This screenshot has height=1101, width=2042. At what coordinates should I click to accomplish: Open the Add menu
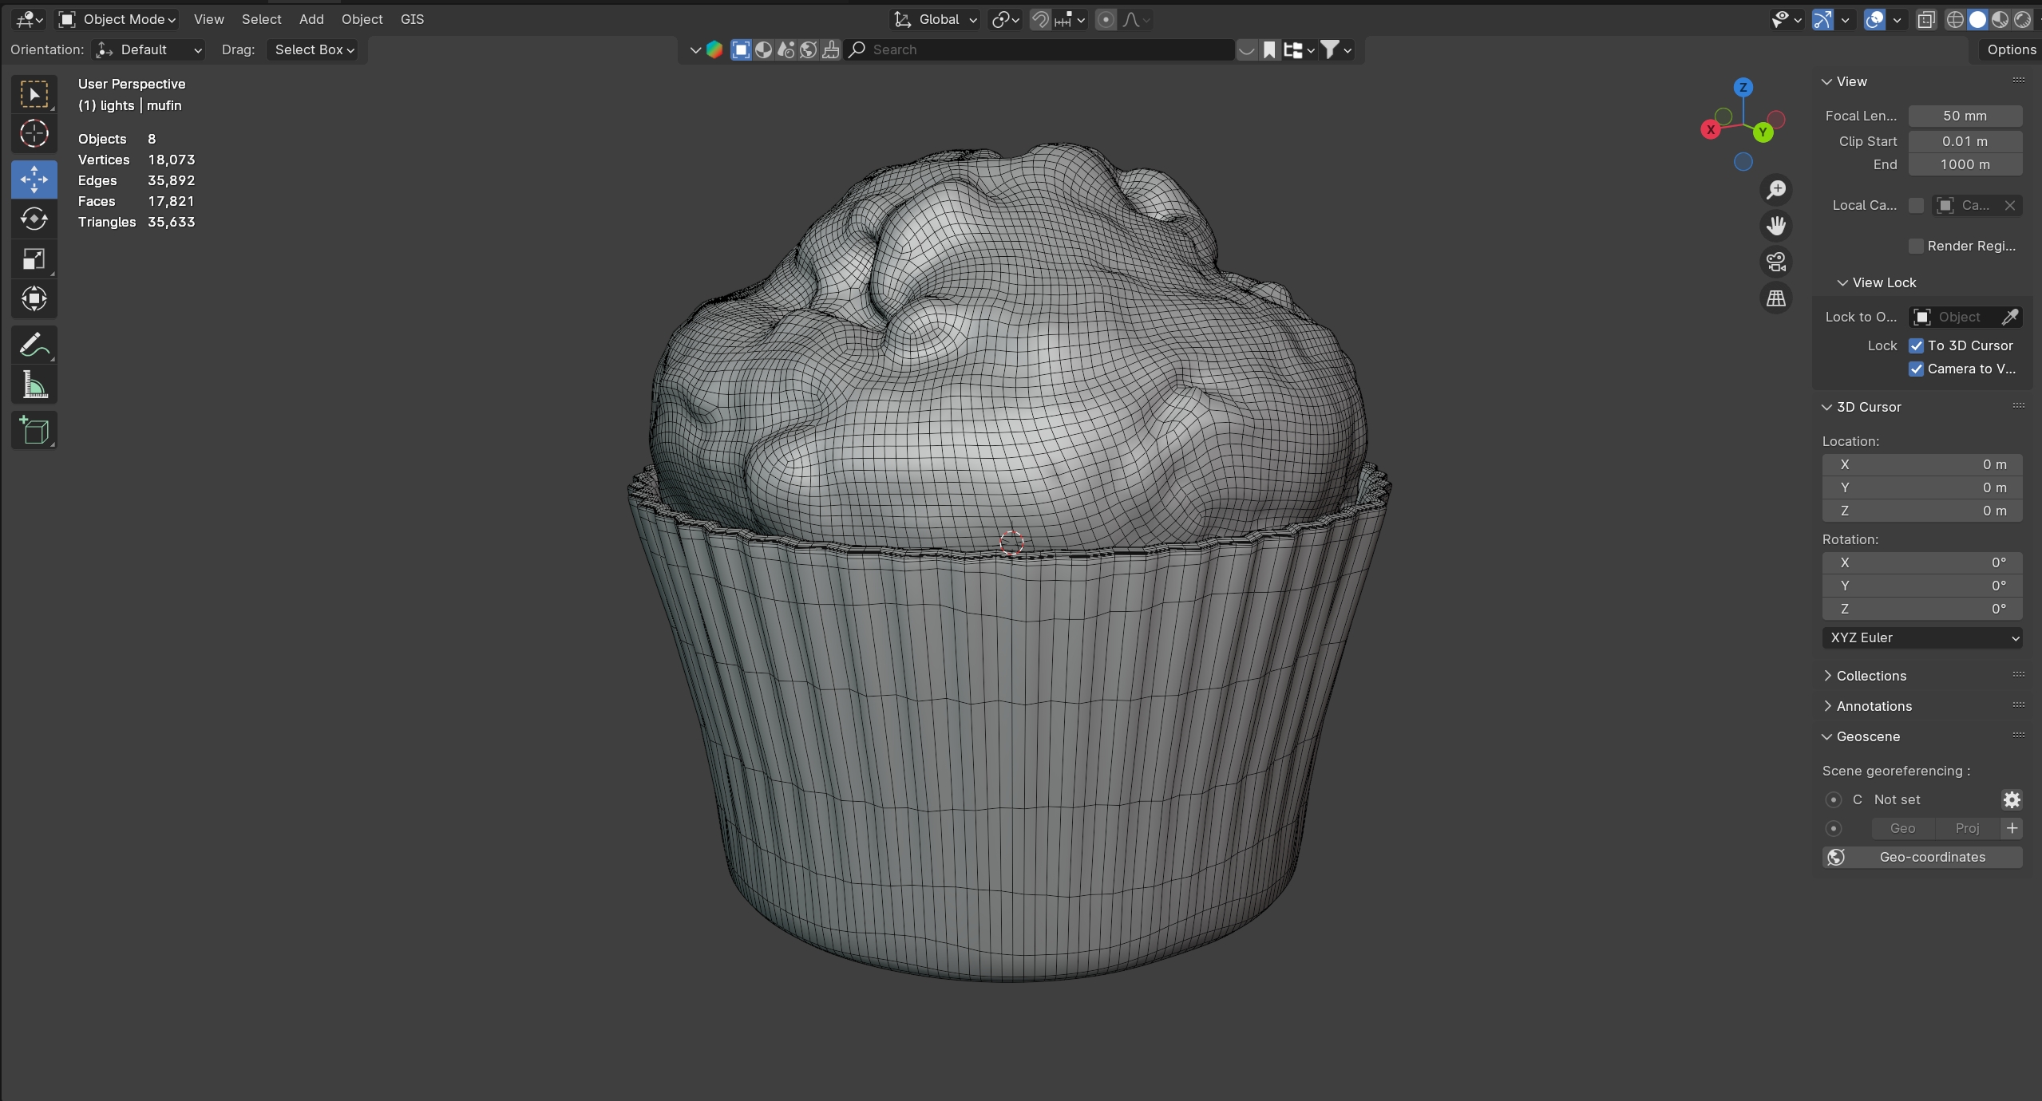[311, 19]
